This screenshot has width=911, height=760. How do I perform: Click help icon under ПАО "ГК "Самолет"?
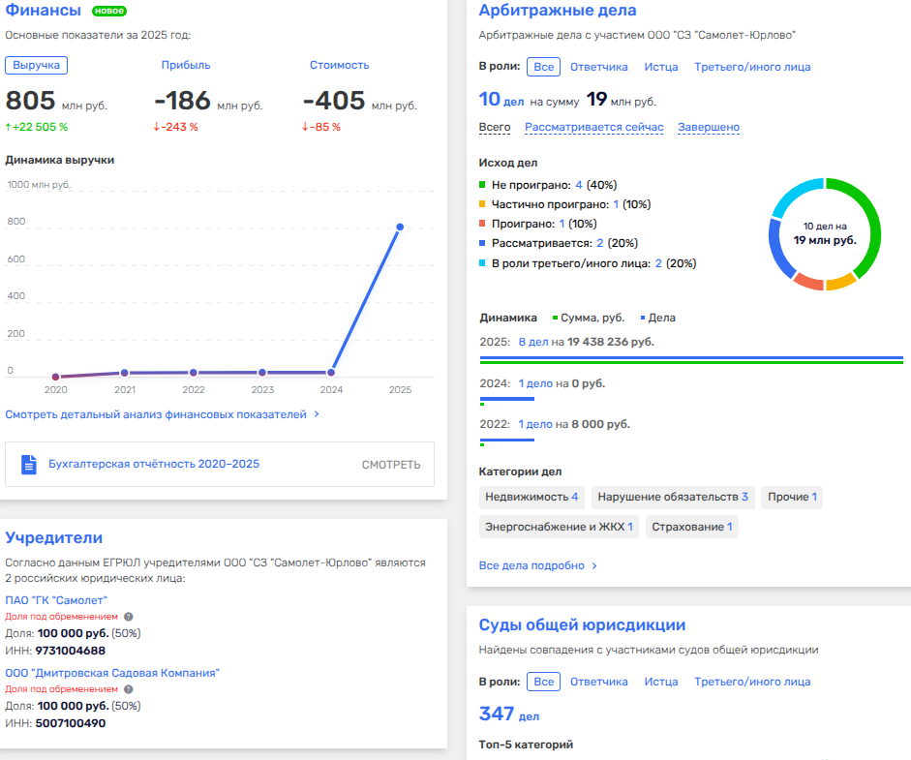click(129, 616)
